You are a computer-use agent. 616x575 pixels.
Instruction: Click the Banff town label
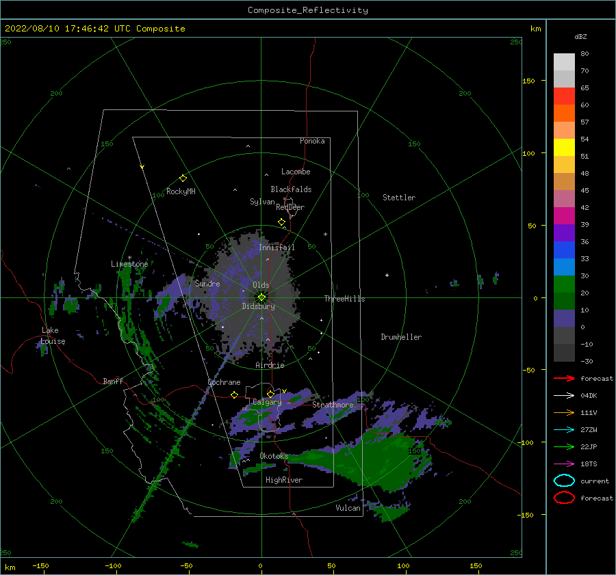click(113, 381)
